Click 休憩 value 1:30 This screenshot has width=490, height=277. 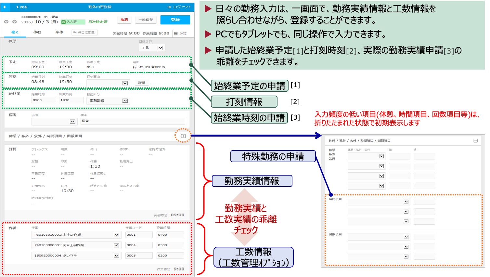click(x=95, y=166)
